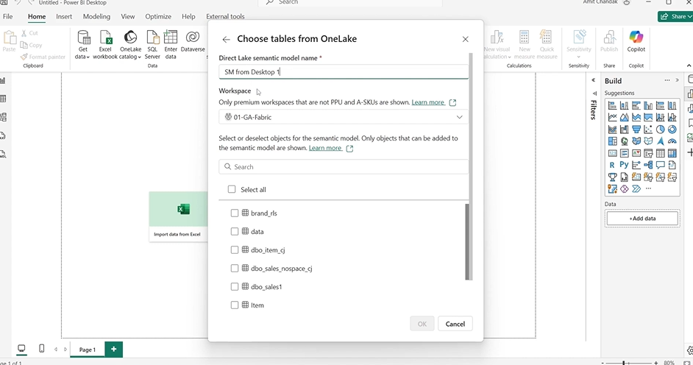This screenshot has height=365, width=693.
Task: Open Learn more link about objects
Action: 325,148
